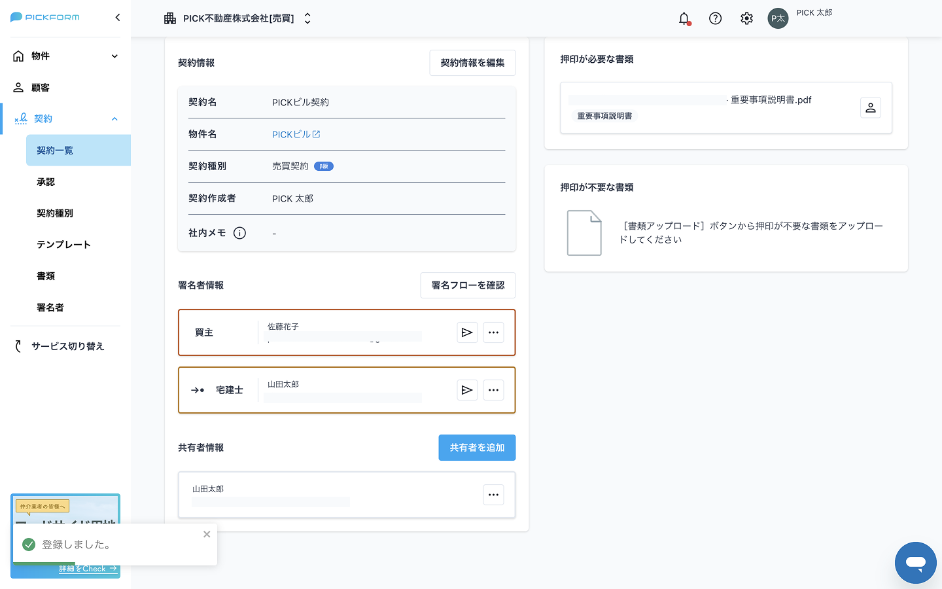Click the info icon beside 社内メモ
Screen dimensions: 942x589
pyautogui.click(x=240, y=233)
